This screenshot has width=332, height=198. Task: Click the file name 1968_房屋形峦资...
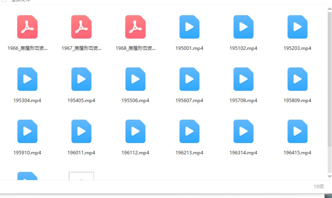[x=135, y=48]
